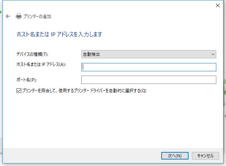
Task: Proceed with the 次へ(N) button
Action: (175, 156)
